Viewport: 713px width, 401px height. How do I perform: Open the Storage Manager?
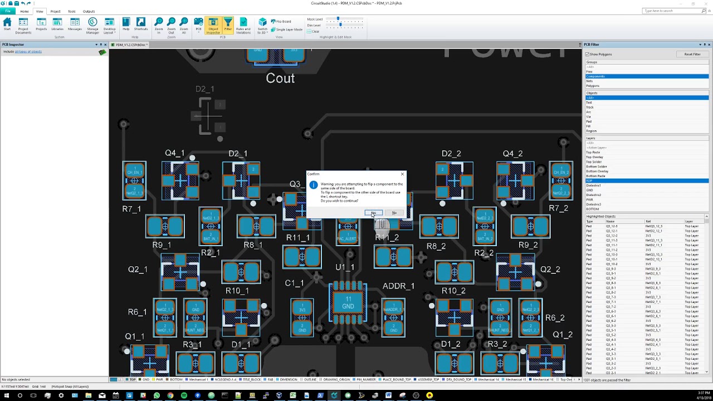coord(92,25)
